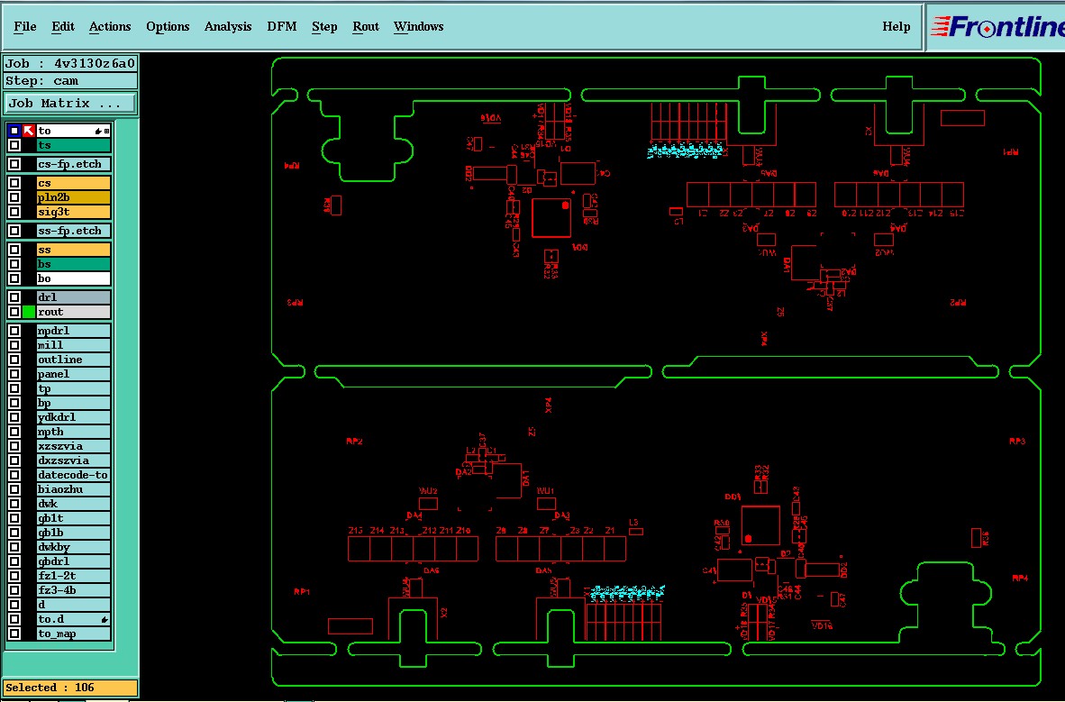Select the 'pln2b' layer name
1065x702 pixels.
[x=73, y=197]
